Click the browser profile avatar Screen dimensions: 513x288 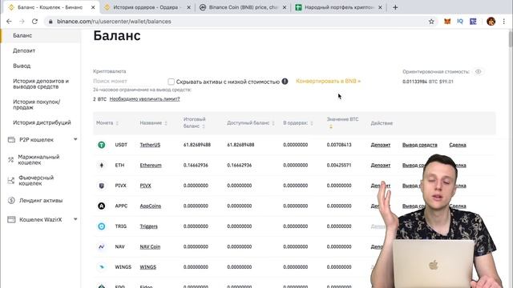(x=491, y=22)
